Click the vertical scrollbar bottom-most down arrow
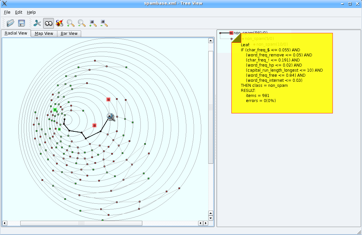 tap(210, 218)
